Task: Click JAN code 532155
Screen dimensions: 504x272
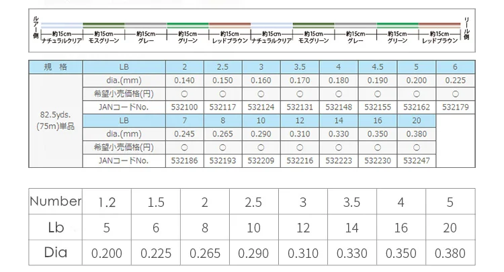Action: (x=378, y=107)
